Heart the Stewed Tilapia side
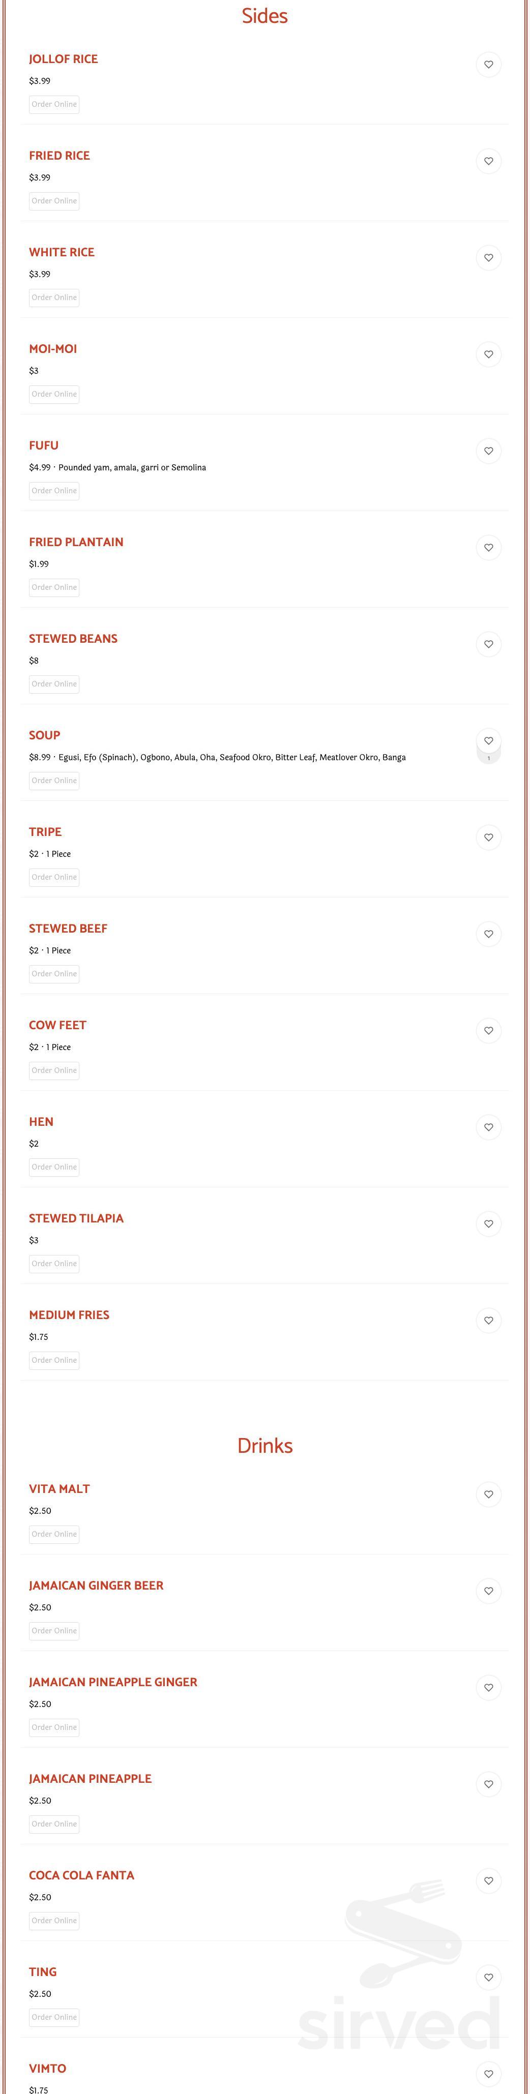 click(x=488, y=1224)
